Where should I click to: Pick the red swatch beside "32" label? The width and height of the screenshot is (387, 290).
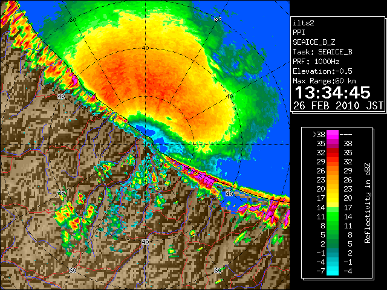click(x=333, y=153)
